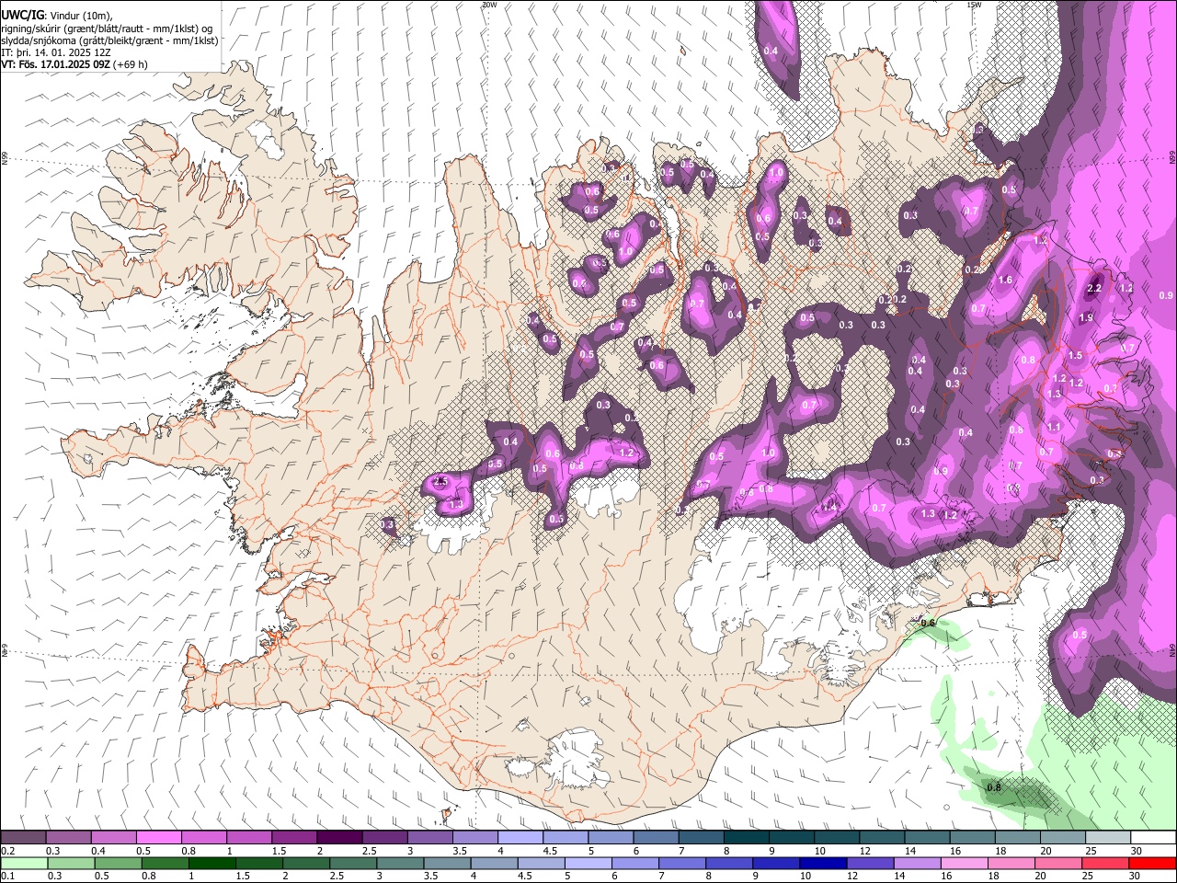Select the top legend swatch labeled 2
This screenshot has width=1177, height=883.
click(338, 837)
